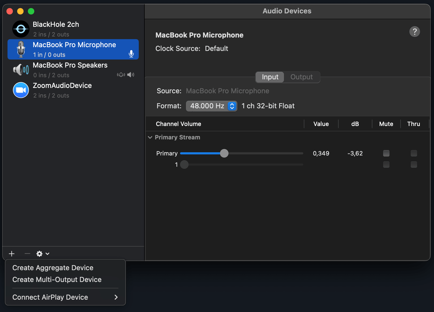
Task: Close the Audio Devices window
Action: coord(10,11)
